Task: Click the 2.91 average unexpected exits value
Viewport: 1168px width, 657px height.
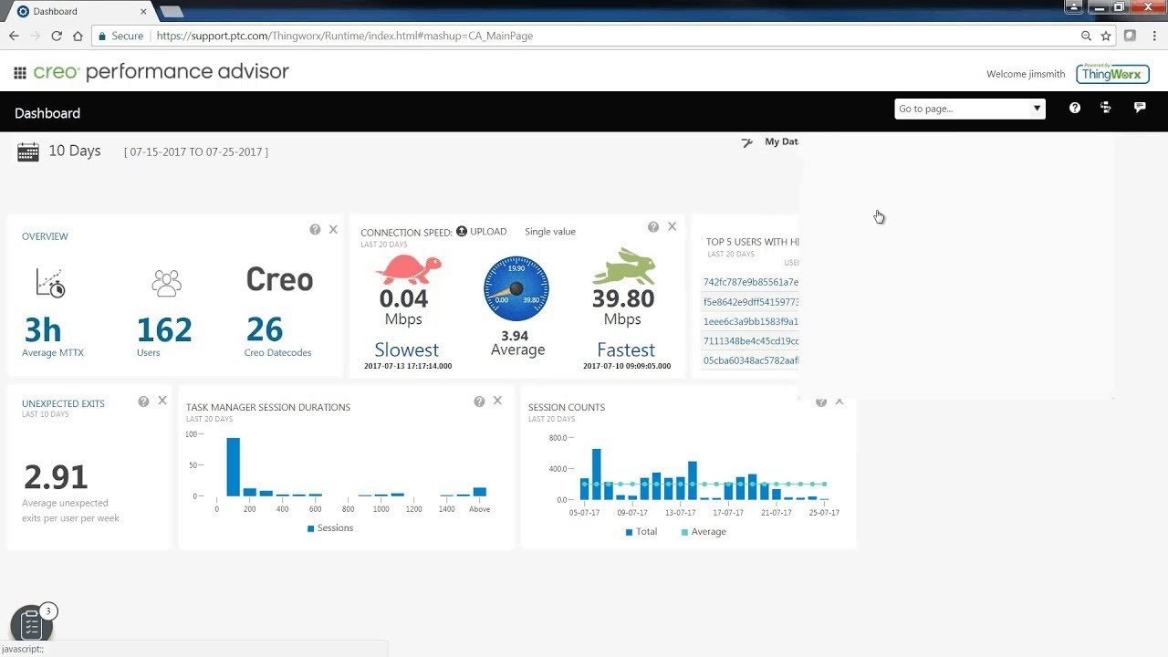Action: [56, 477]
